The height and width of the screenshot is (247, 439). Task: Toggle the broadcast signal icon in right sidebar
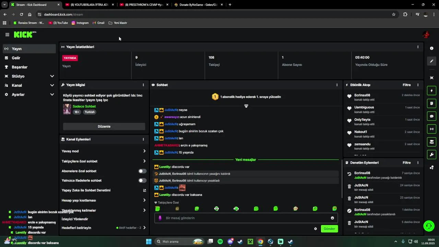coord(431,129)
